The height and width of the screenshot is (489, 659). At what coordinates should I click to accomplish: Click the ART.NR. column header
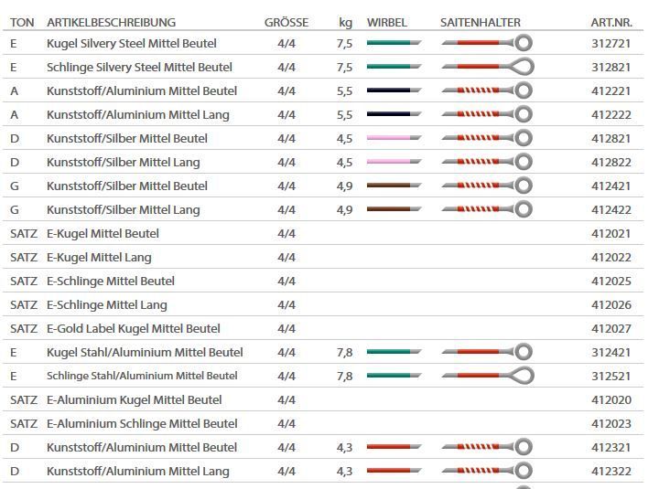pos(611,22)
